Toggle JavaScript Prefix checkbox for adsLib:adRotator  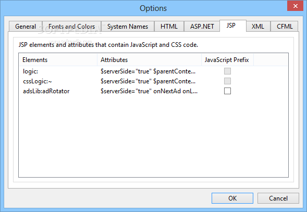pos(227,91)
